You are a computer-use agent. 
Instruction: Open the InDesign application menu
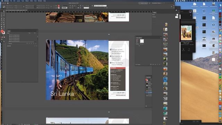click(x=7, y=1)
